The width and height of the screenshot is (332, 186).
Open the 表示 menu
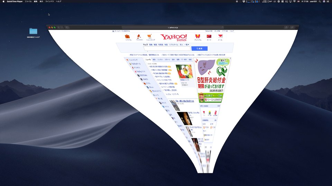41,1
